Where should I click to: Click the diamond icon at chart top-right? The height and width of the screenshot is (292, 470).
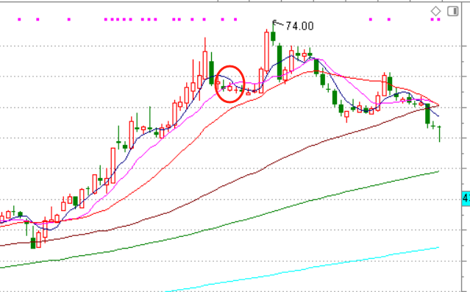pyautogui.click(x=435, y=11)
